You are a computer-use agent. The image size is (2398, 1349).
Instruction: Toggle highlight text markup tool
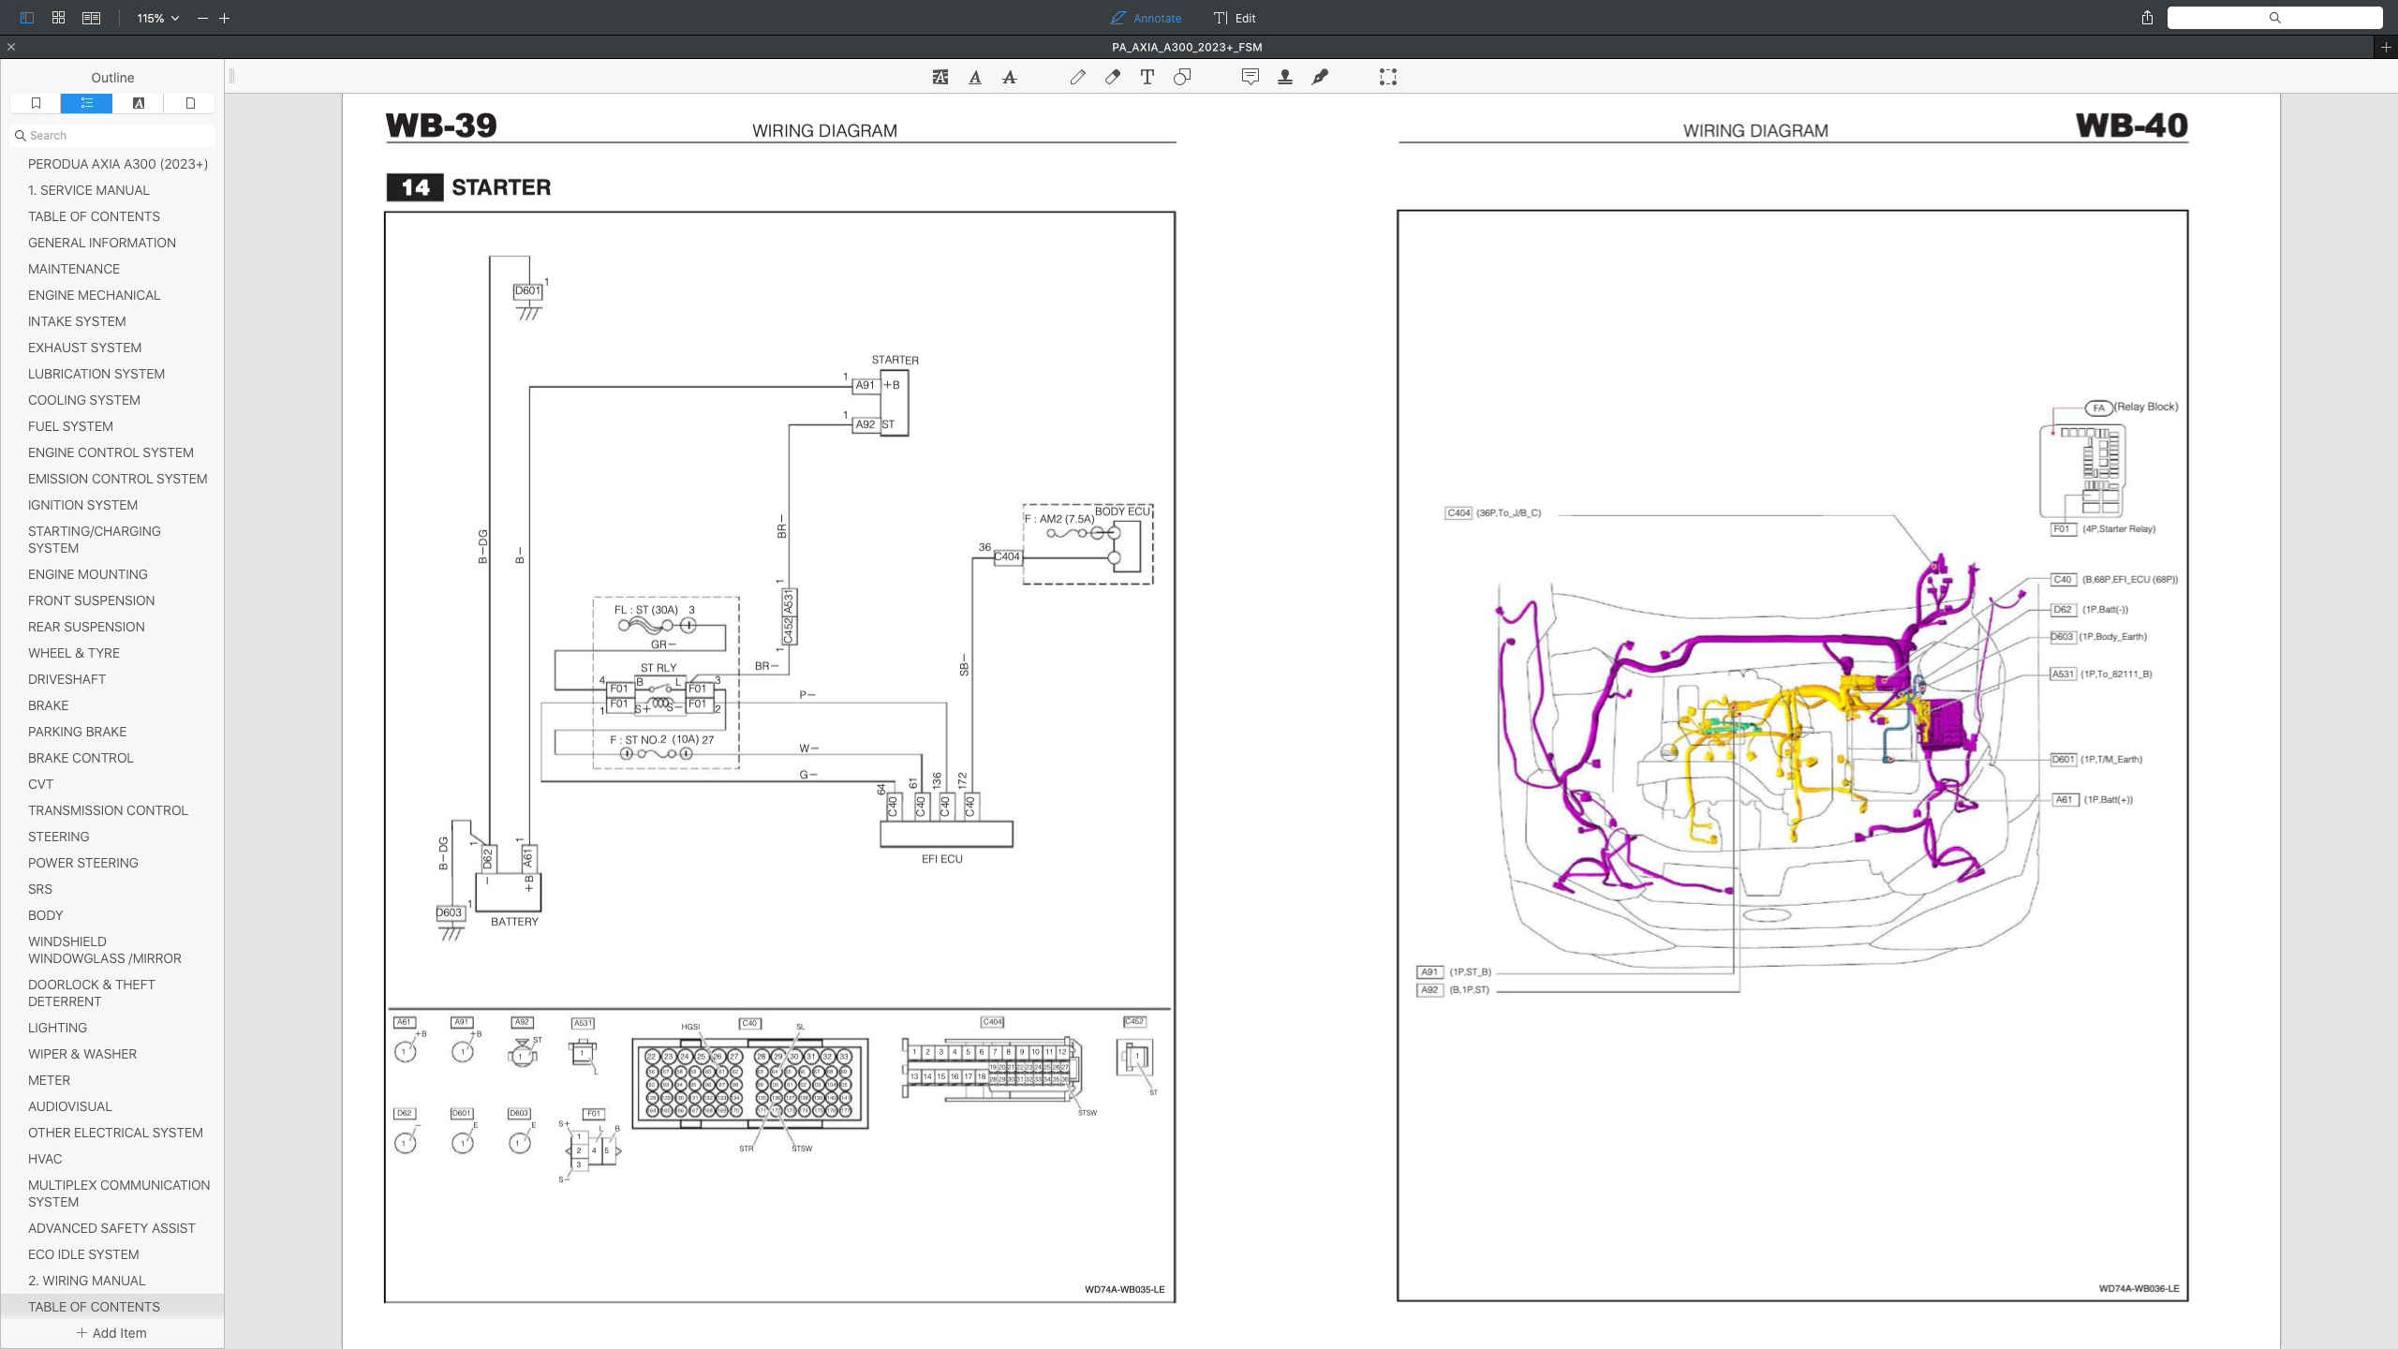pos(939,77)
